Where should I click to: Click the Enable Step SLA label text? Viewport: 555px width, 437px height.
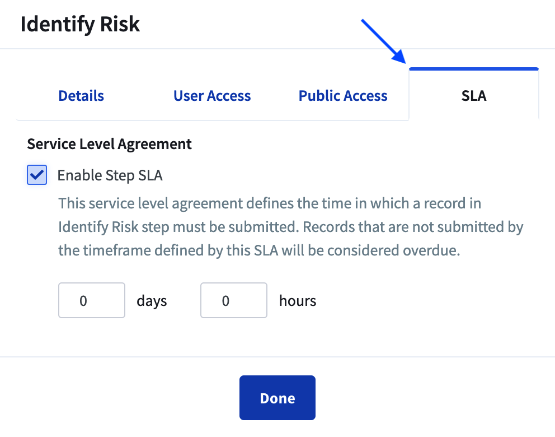click(x=110, y=175)
